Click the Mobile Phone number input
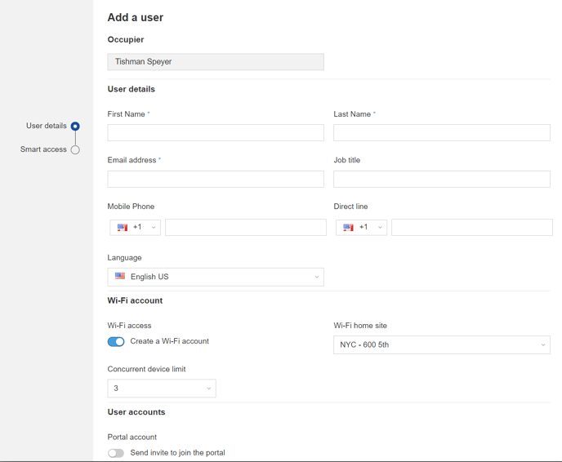 pos(245,228)
